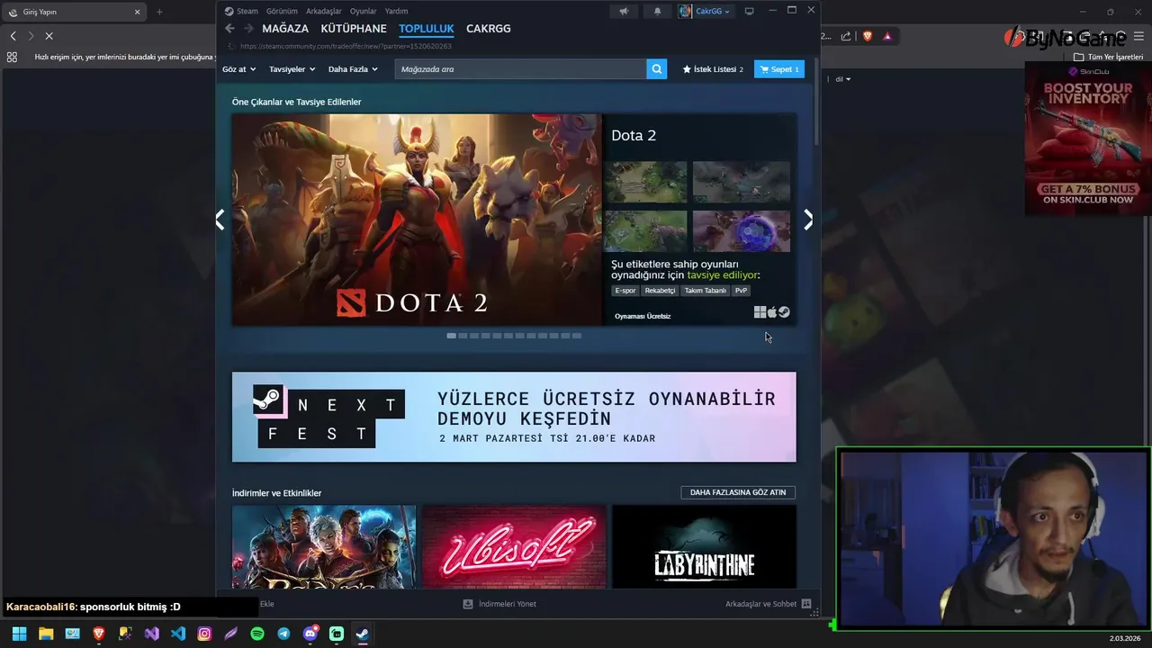Open Labyrinthine sale thumbnail
1152x648 pixels.
click(x=704, y=547)
